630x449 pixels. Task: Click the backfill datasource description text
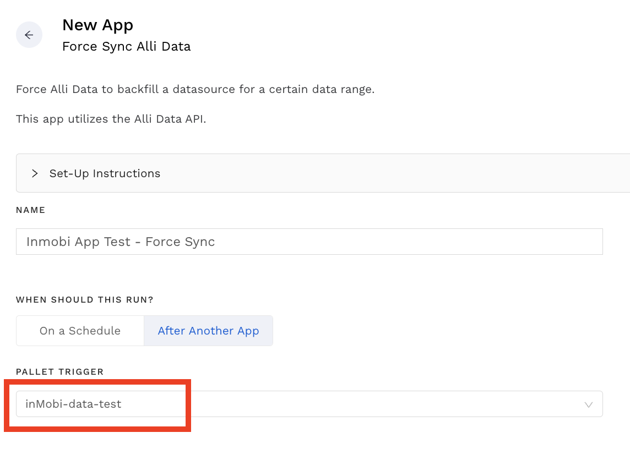click(195, 89)
